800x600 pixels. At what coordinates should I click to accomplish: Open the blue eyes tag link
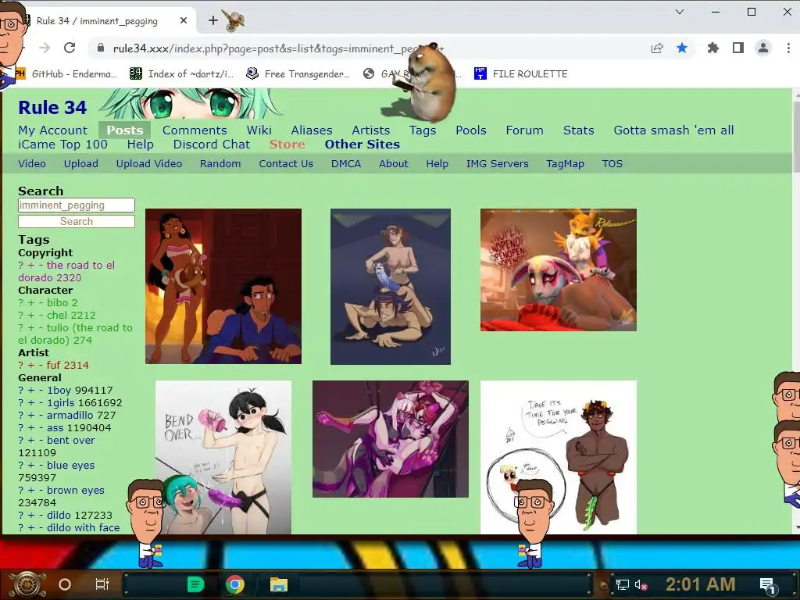pyautogui.click(x=70, y=466)
